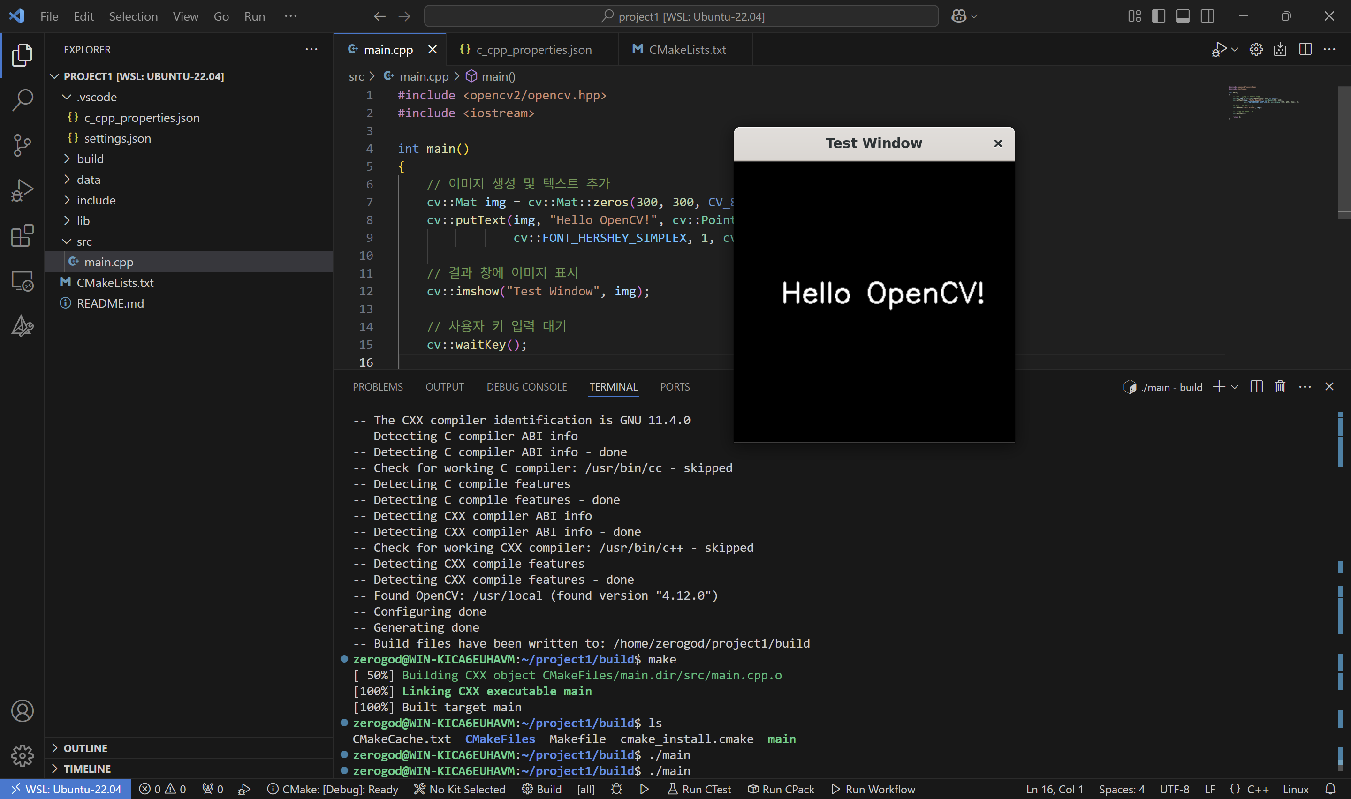Open the Remote Explorer view

coord(22,281)
